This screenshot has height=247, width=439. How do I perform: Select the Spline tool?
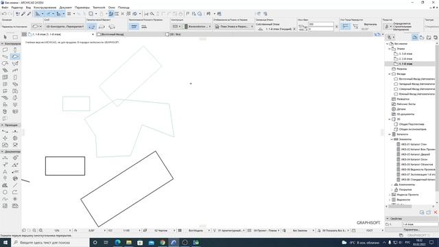(x=5, y=199)
